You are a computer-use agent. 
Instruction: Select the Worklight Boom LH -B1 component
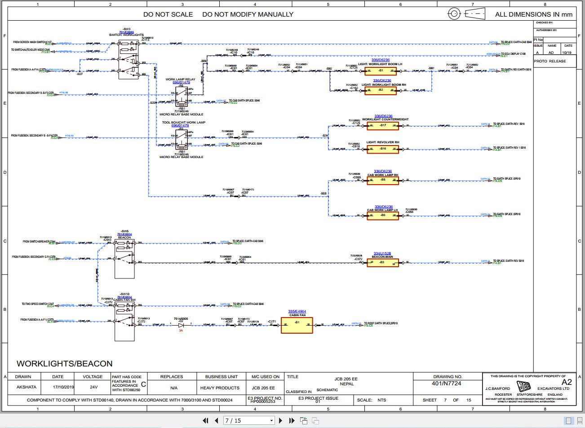pos(381,71)
